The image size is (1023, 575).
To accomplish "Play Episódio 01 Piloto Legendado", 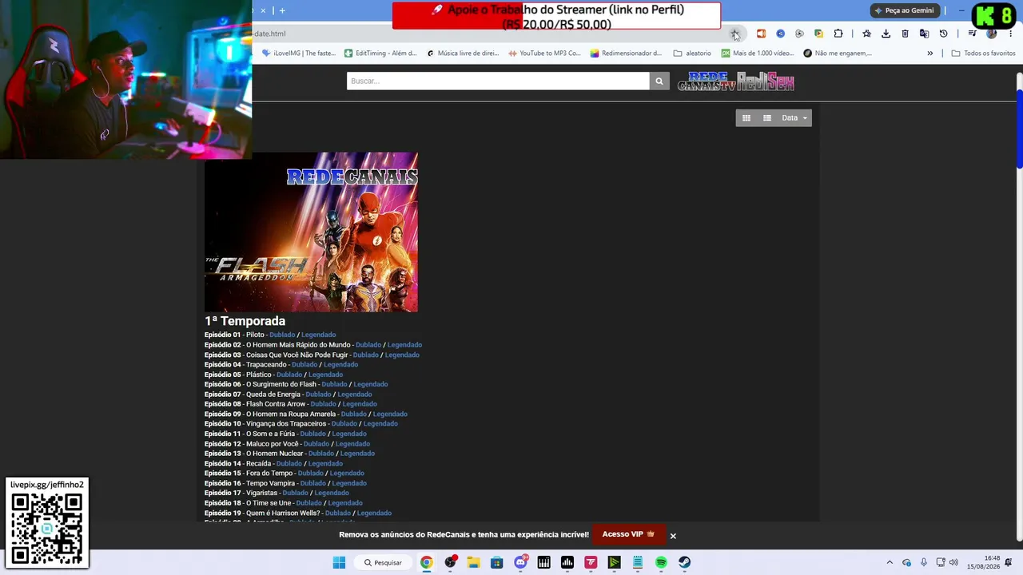I will pyautogui.click(x=318, y=335).
